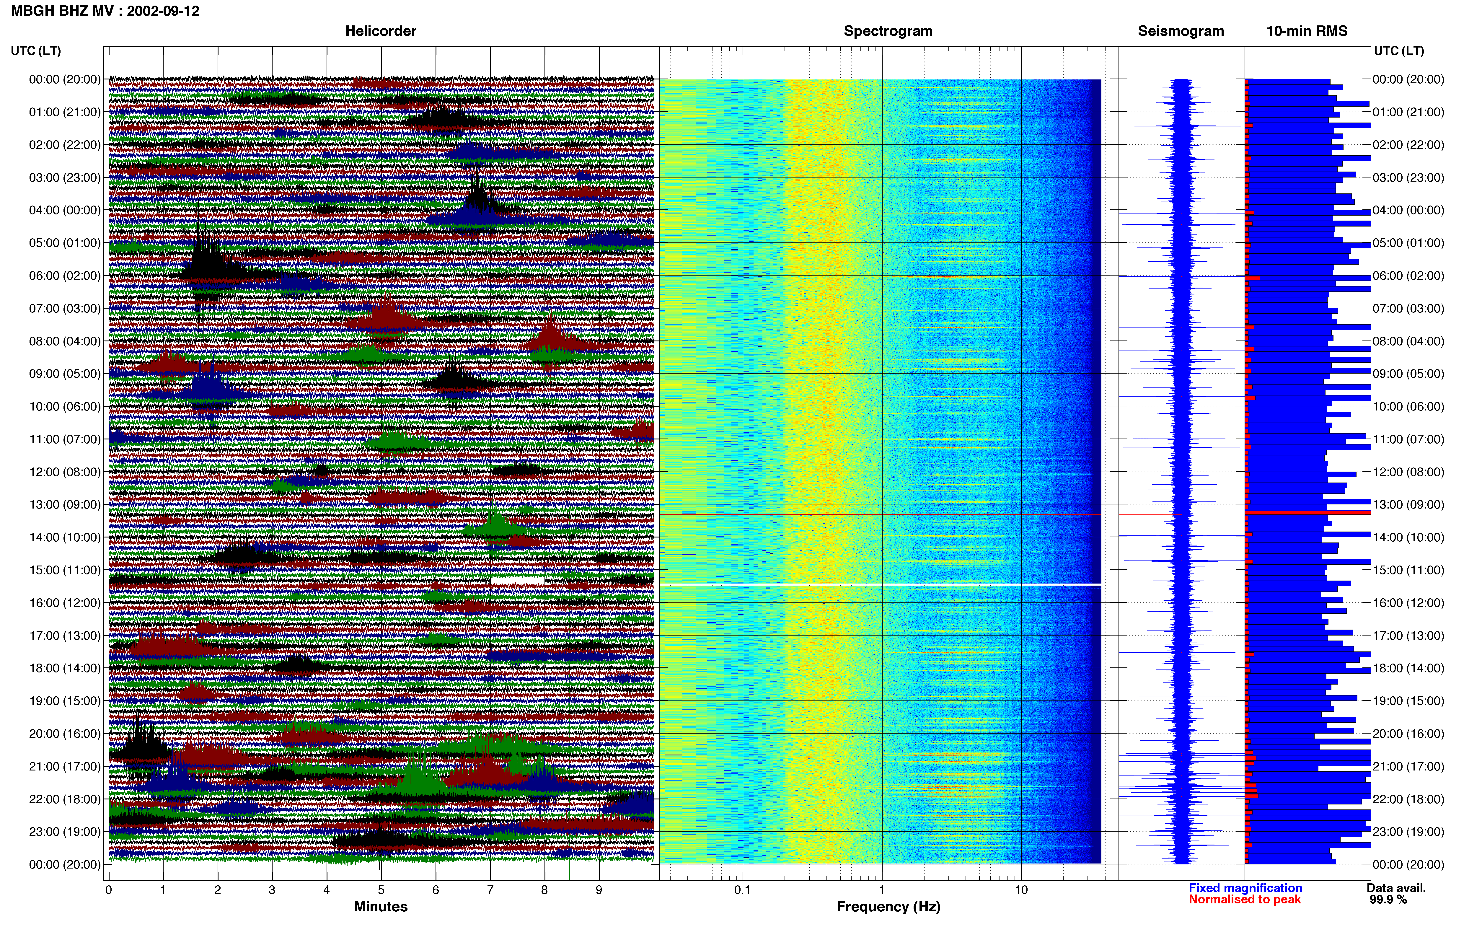Click the '99.9 %' data availability value

(x=1388, y=900)
